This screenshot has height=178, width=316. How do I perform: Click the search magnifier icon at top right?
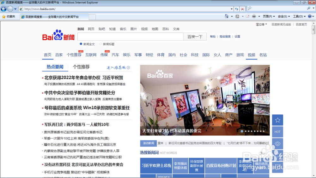(308, 8)
